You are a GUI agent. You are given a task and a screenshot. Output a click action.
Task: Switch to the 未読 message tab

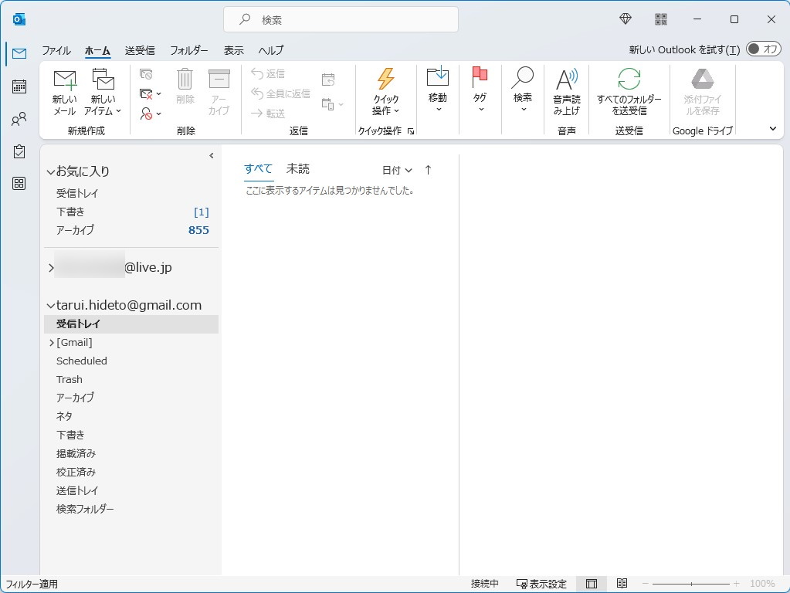[x=297, y=168]
